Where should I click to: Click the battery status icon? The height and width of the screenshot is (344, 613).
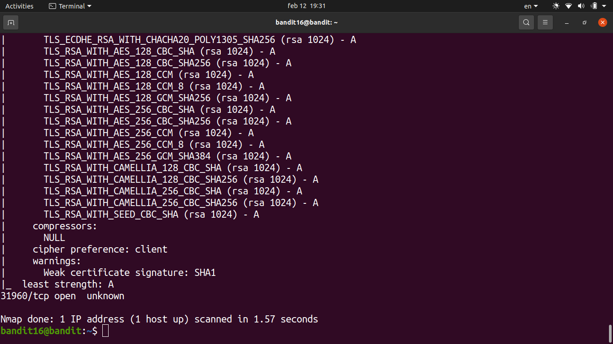click(x=594, y=6)
